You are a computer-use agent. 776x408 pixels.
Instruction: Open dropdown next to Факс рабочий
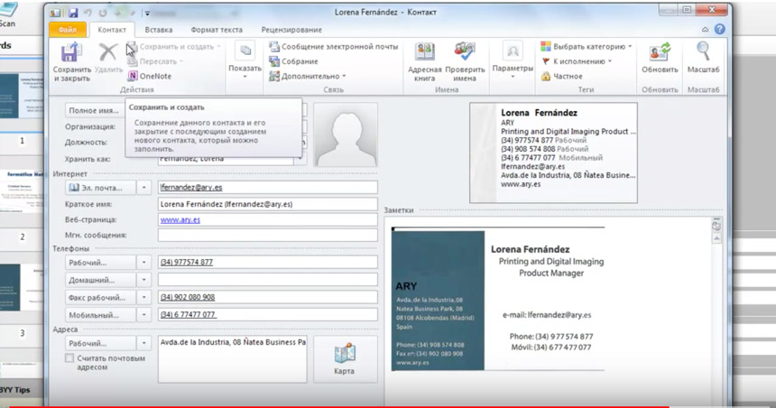point(144,297)
